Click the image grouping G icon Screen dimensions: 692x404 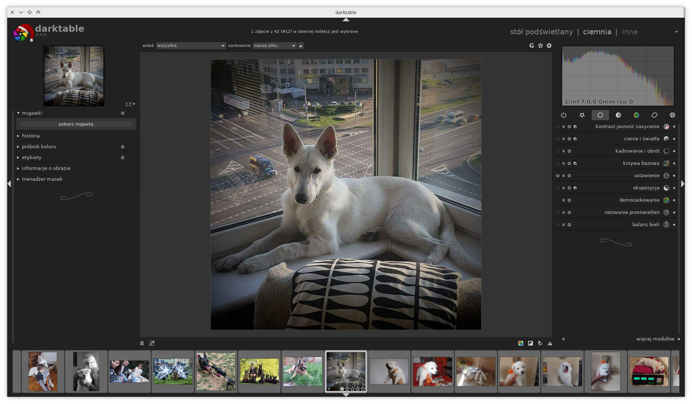(x=531, y=45)
